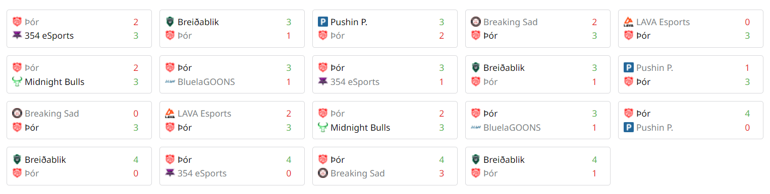Select Breaking Sad's score of 3 in 4-3 loss
This screenshot has height=194, width=770.
click(442, 173)
